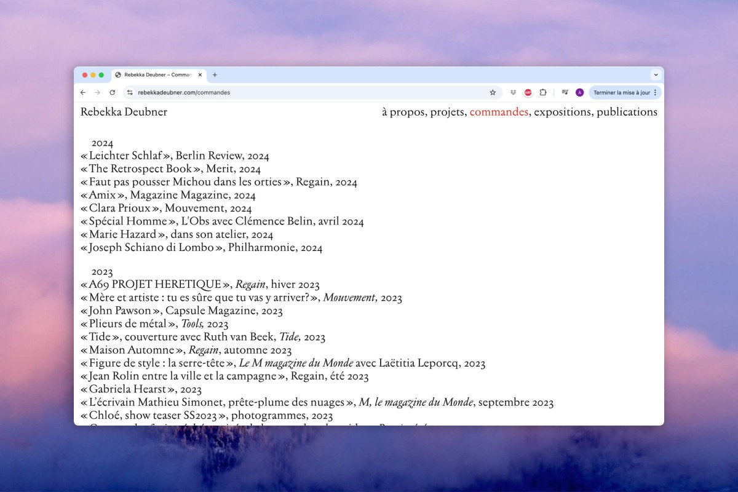Open a new browser tab
Image resolution: width=738 pixels, height=492 pixels.
tap(215, 75)
